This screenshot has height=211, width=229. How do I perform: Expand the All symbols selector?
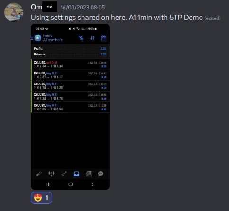(x=53, y=40)
